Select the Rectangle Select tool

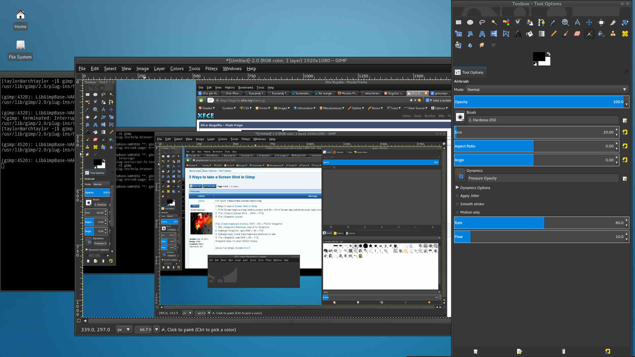(x=458, y=22)
